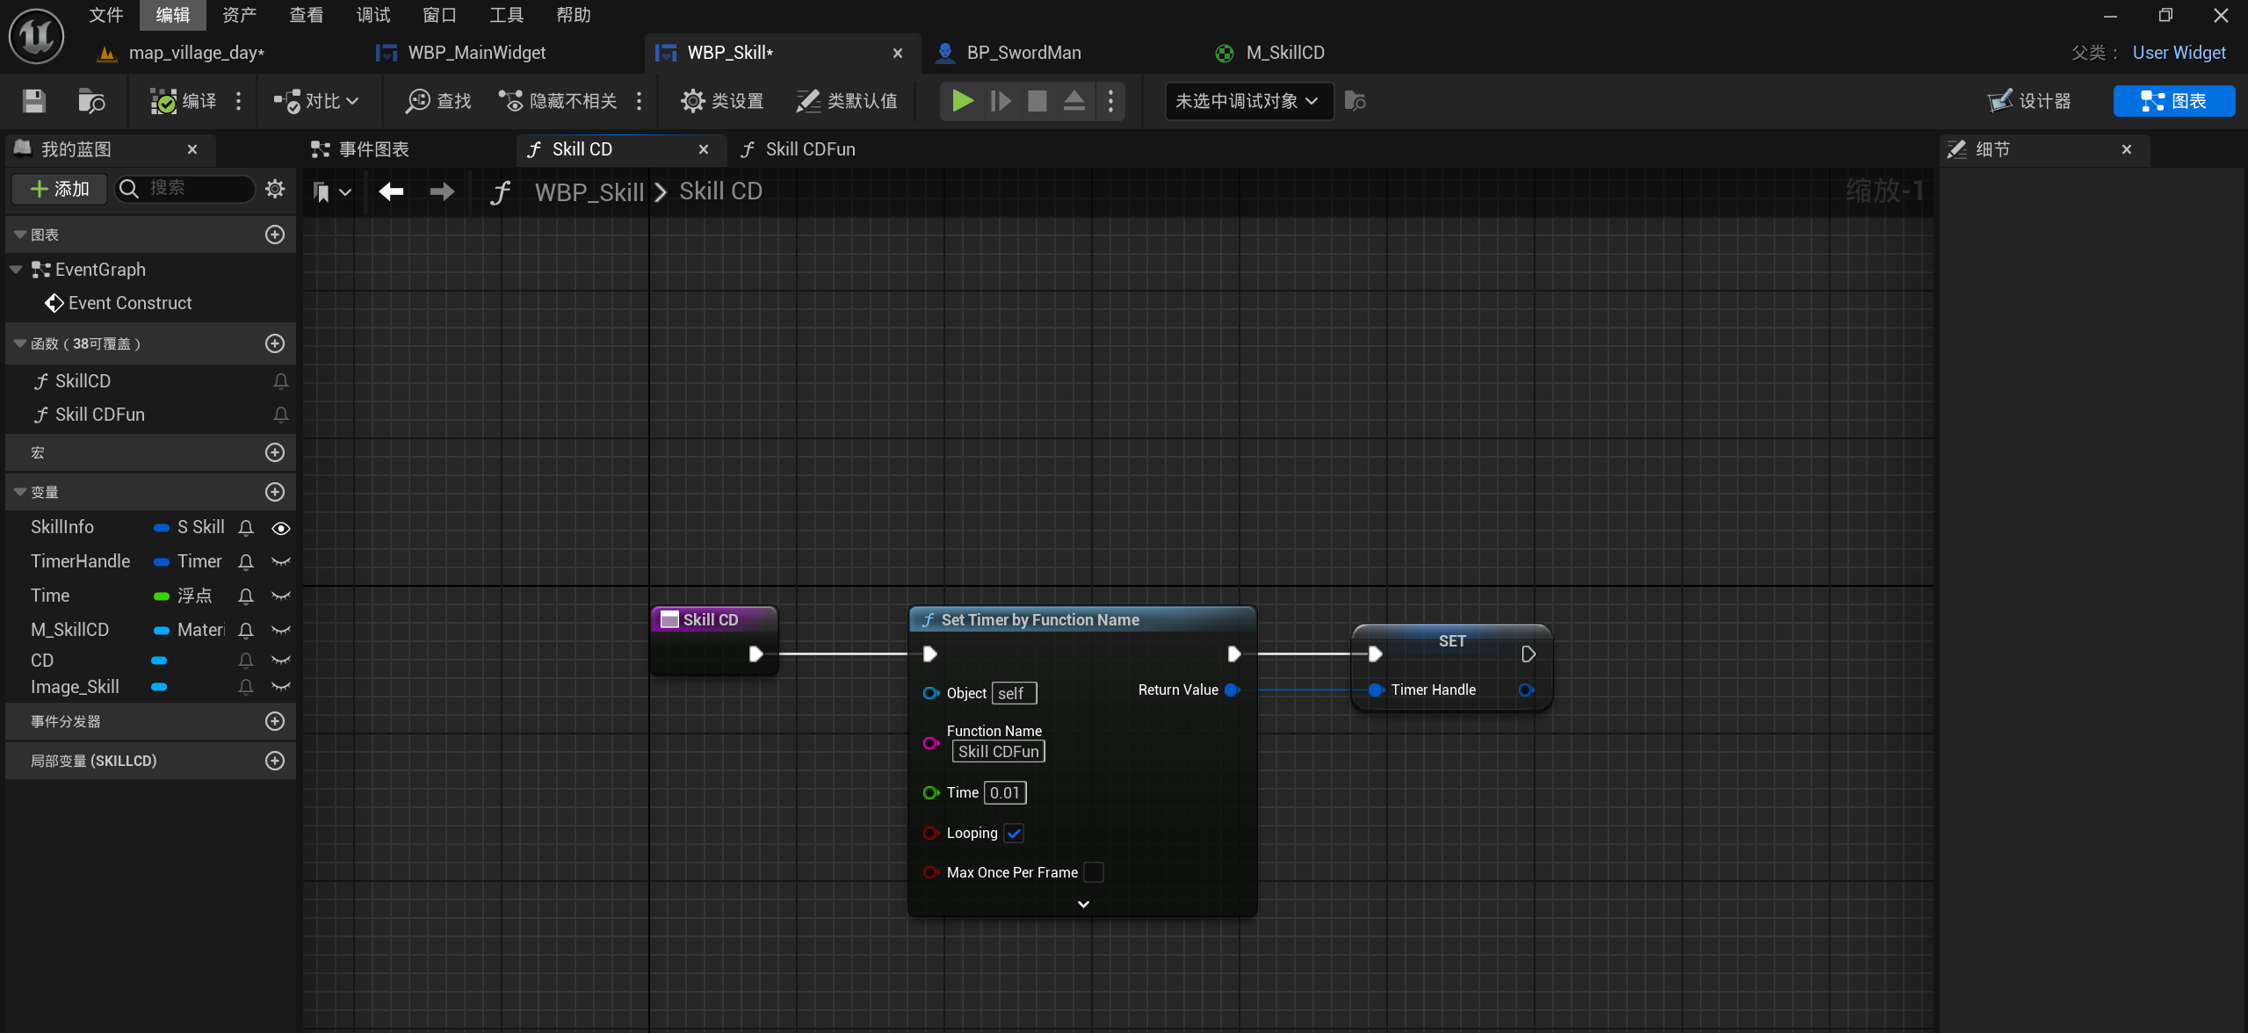Image resolution: width=2248 pixels, height=1033 pixels.
Task: Switch to Designer mode
Action: pyautogui.click(x=2030, y=101)
